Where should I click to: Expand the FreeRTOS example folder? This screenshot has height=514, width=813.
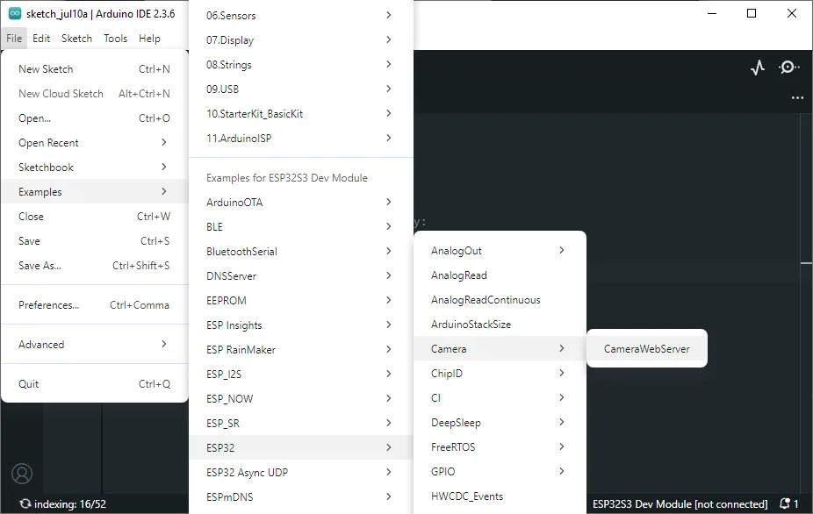pos(500,447)
